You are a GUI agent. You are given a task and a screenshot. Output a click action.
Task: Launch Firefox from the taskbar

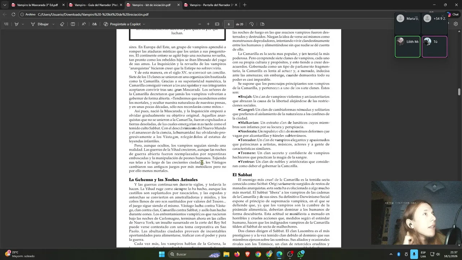[237, 254]
